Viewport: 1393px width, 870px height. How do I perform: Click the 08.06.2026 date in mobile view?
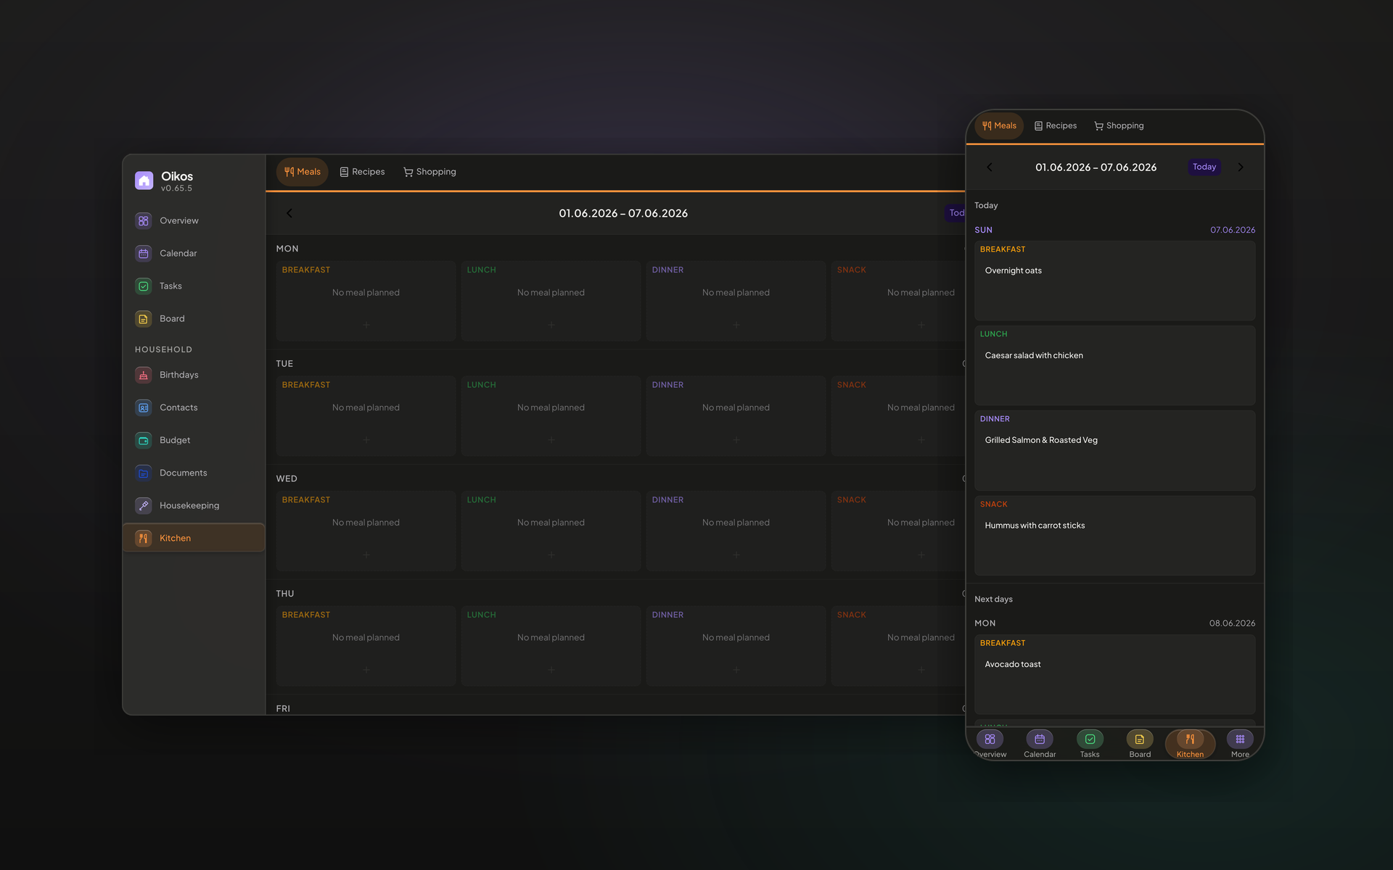(1232, 623)
